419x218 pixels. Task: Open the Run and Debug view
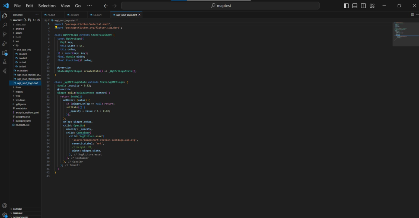point(5,43)
